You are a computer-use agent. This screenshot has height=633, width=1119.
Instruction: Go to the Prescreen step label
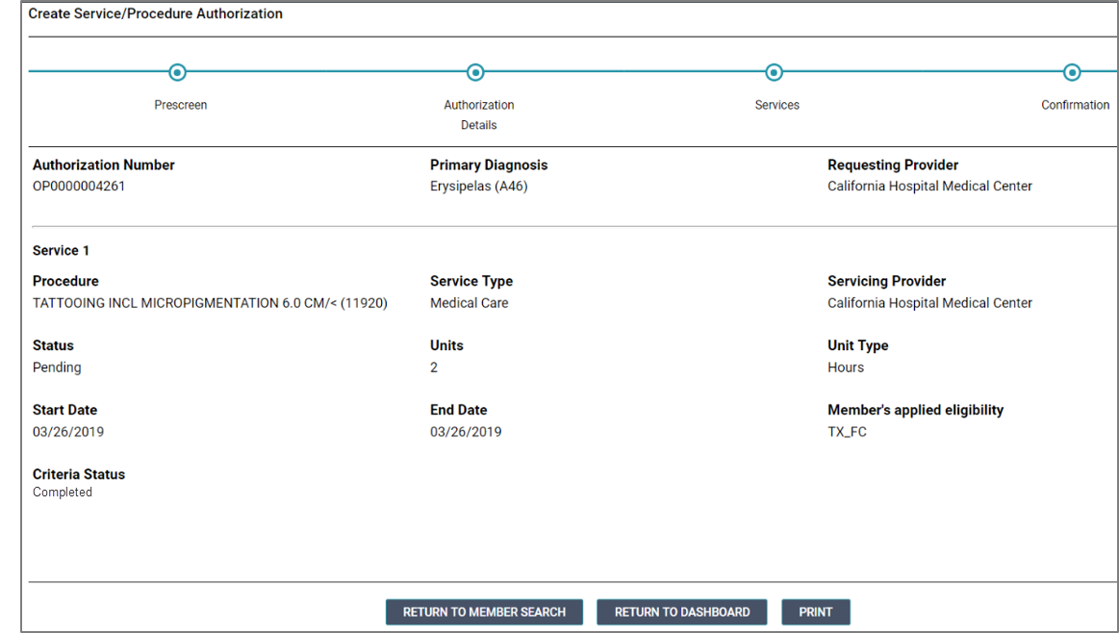[181, 105]
